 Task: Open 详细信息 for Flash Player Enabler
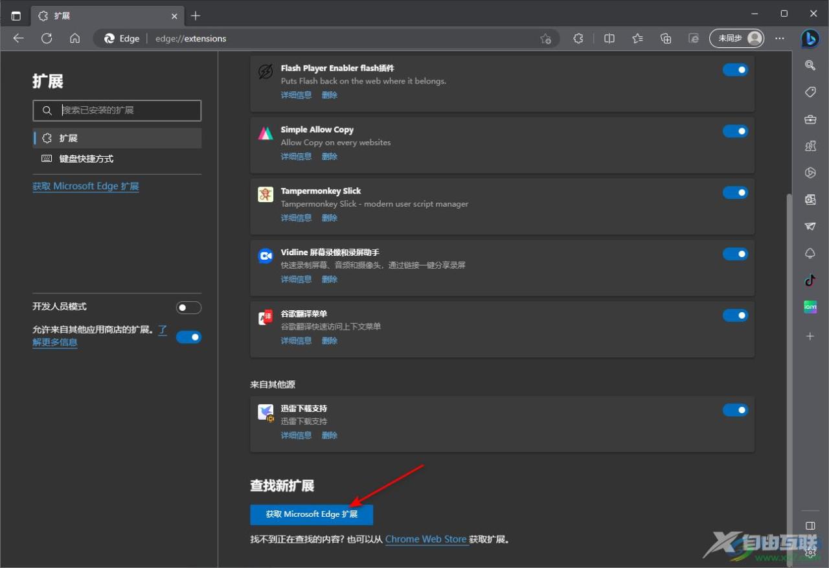coord(296,95)
